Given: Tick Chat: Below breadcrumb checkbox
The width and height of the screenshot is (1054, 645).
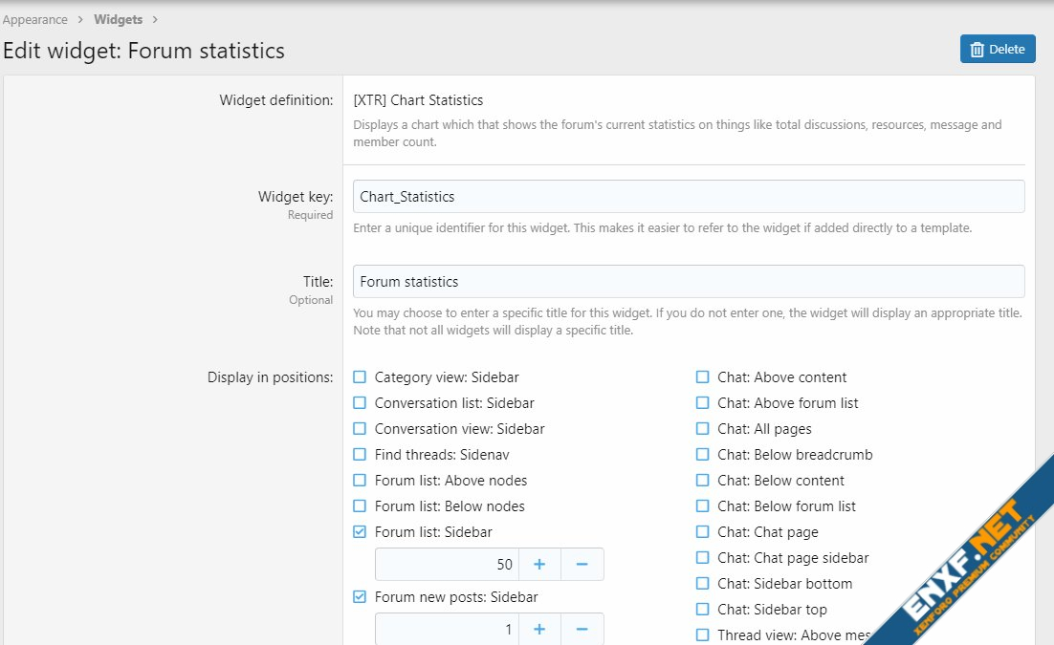Looking at the screenshot, I should [x=703, y=455].
